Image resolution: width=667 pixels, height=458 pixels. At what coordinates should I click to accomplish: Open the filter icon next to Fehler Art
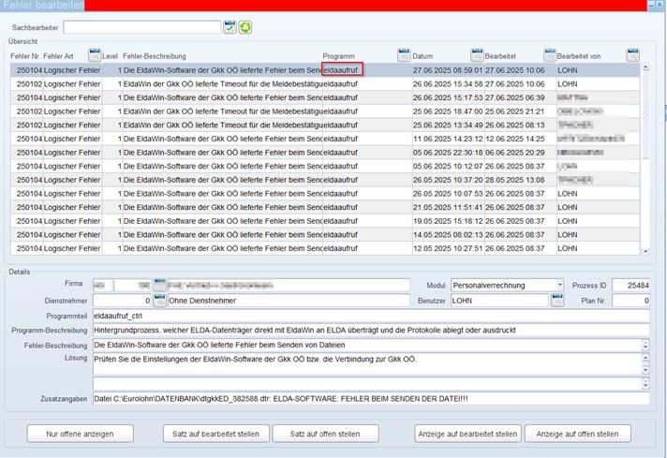point(94,56)
